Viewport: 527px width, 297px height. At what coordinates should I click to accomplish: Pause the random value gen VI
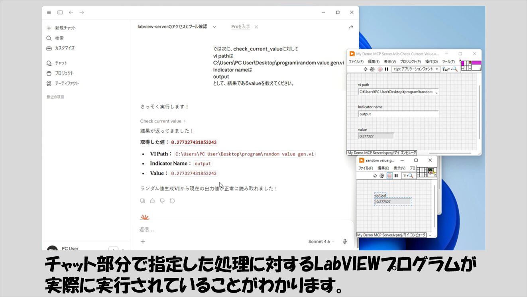pos(396,175)
